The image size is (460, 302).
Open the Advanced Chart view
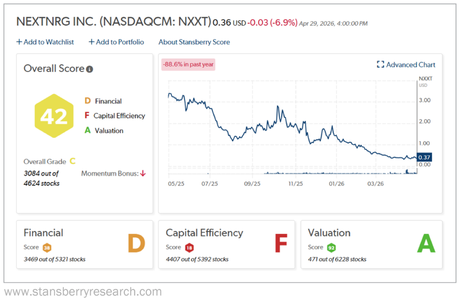click(x=406, y=65)
